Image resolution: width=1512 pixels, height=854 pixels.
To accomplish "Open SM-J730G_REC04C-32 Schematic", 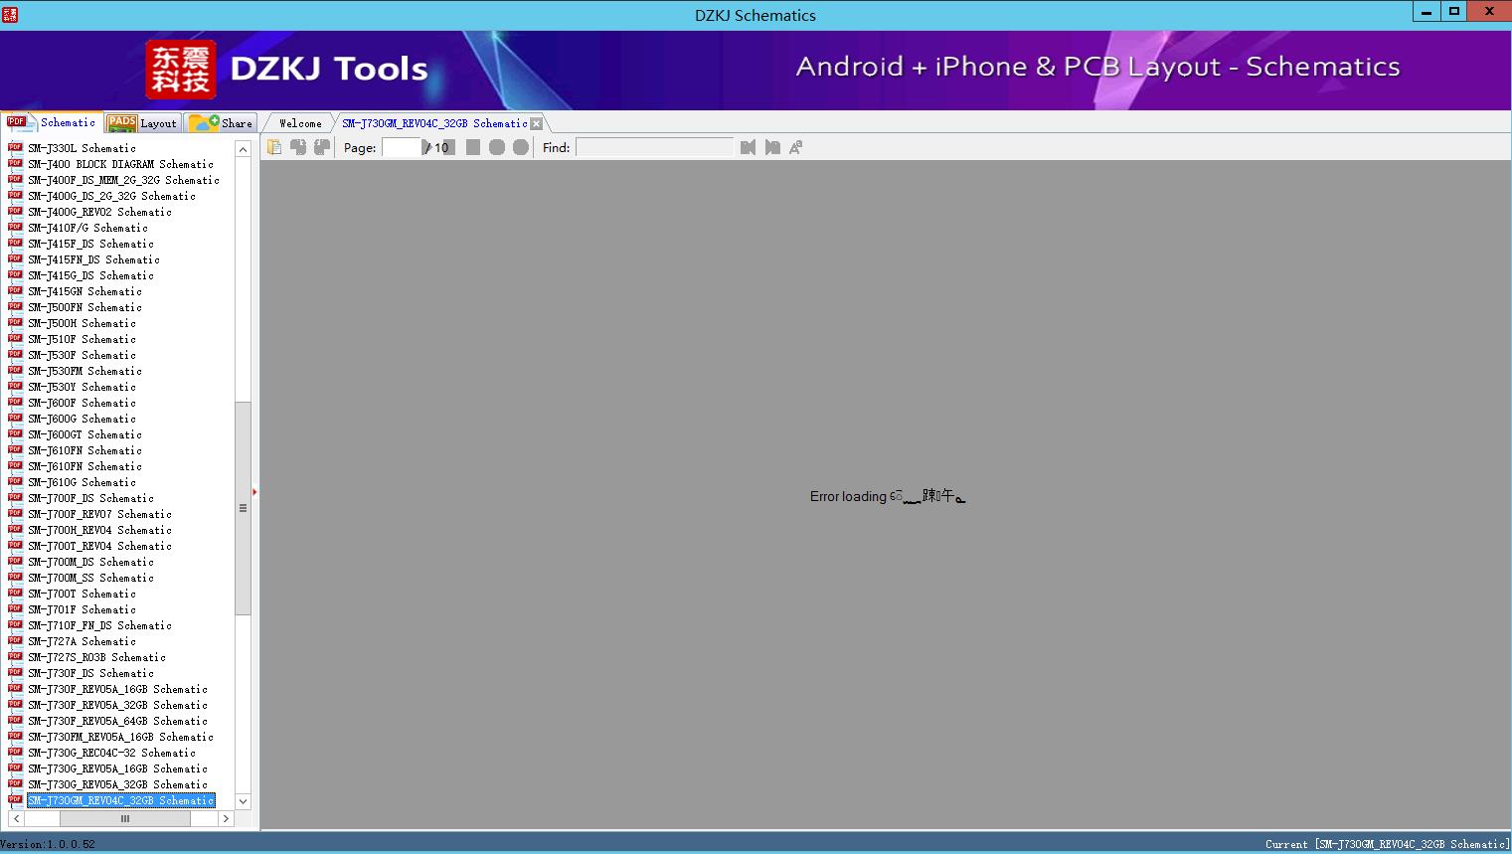I will click(x=112, y=753).
